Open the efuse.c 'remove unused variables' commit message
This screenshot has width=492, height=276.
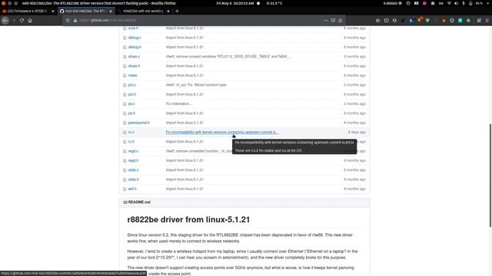(229, 57)
